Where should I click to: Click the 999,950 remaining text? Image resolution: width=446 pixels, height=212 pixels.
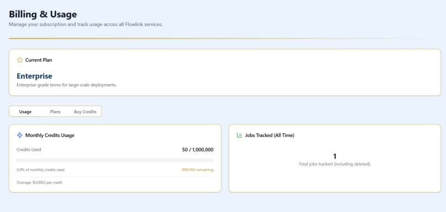tap(198, 170)
